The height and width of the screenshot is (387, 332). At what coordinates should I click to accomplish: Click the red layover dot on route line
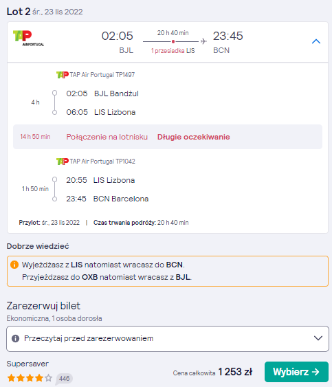click(x=173, y=41)
